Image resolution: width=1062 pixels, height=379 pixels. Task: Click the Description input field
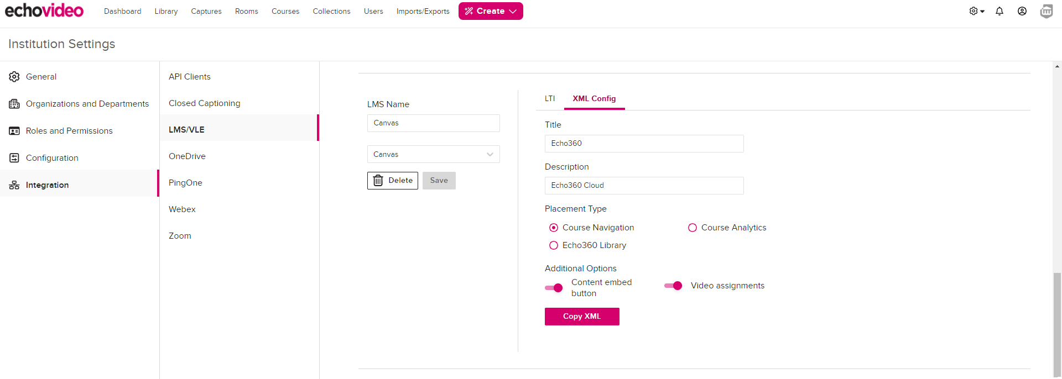click(x=644, y=186)
